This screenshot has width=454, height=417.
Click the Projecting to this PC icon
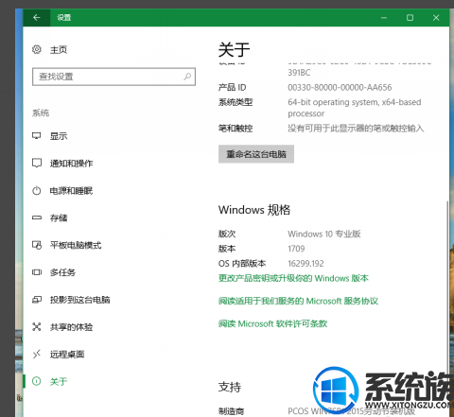[37, 300]
